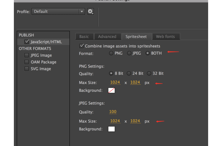Open the profile options gear menu
222x146 pixels.
[90, 11]
